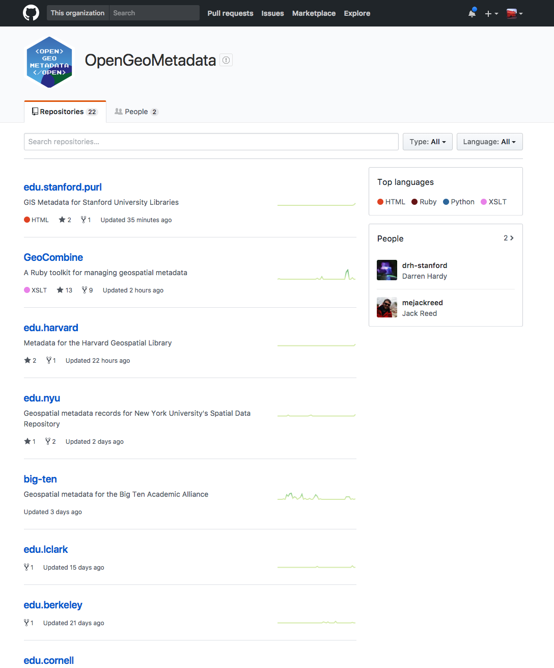Click 'Jack Reed' name text
The image size is (554, 668).
420,313
